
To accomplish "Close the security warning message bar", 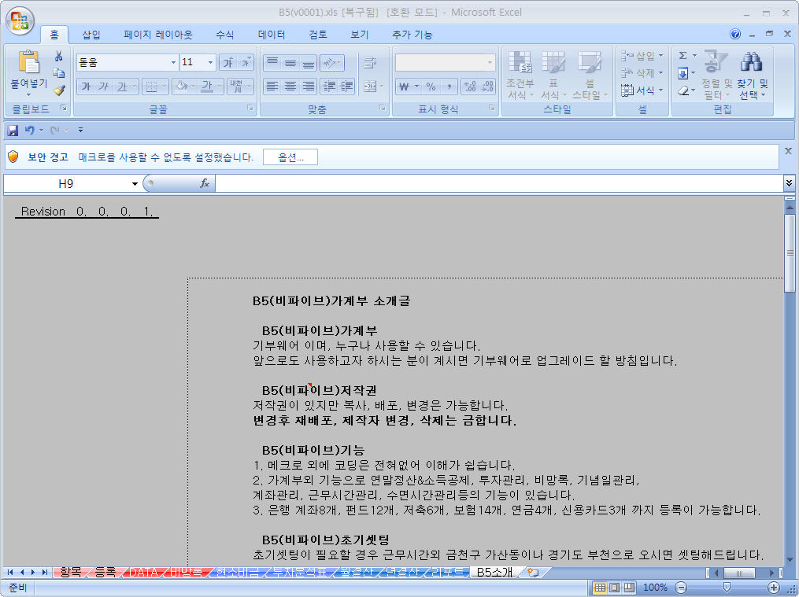I will click(x=788, y=151).
